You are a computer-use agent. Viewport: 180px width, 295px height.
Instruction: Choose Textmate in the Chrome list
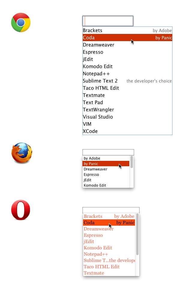point(127,95)
